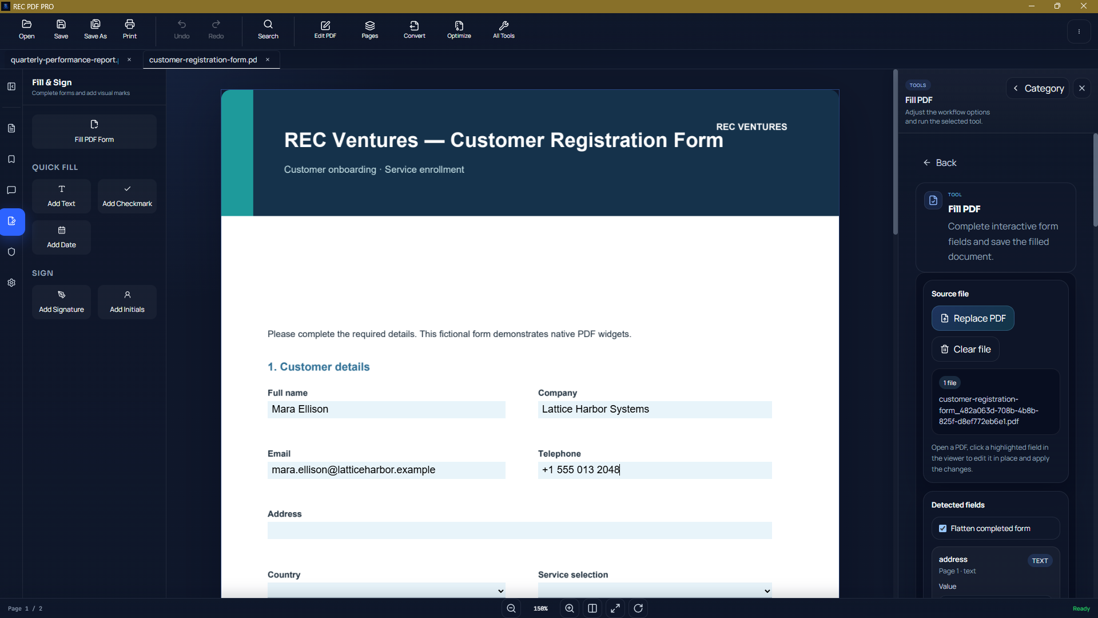Click Add Signature
The height and width of the screenshot is (618, 1098).
[x=61, y=302]
